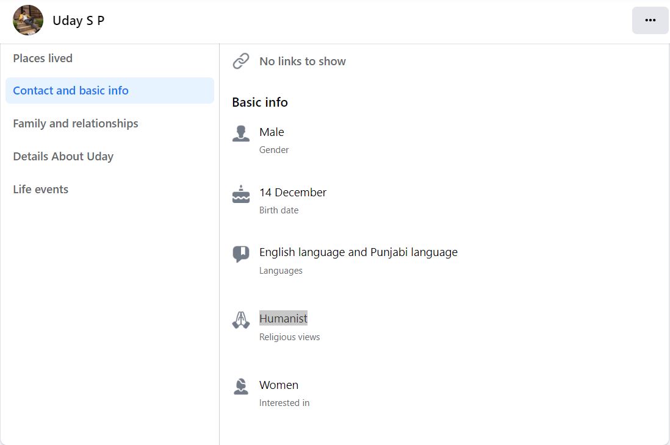Click the birthday cake icon
The width and height of the screenshot is (670, 445).
pos(241,194)
